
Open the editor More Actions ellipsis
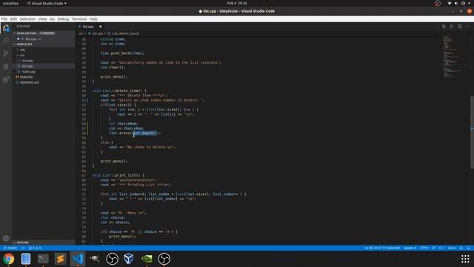(467, 27)
